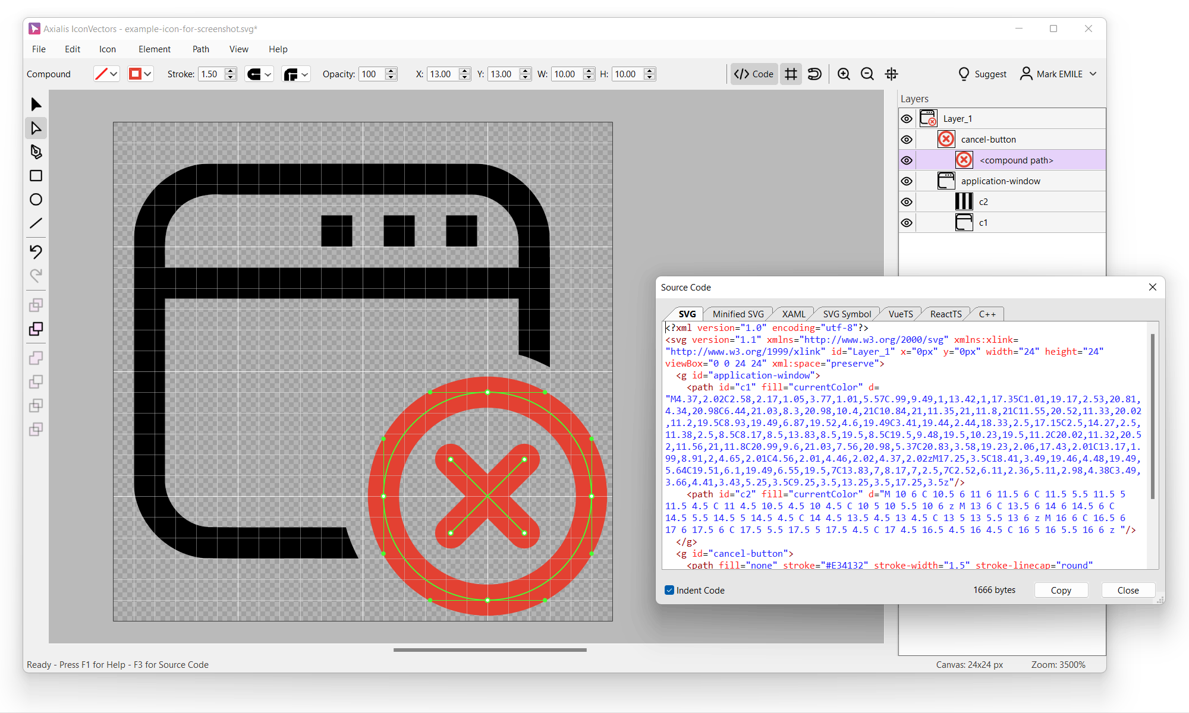Click the Zoom In magnifier icon
The width and height of the screenshot is (1189, 713).
844,74
